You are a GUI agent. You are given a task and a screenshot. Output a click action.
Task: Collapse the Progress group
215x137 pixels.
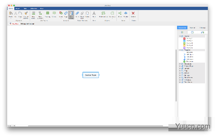[x=180, y=50]
